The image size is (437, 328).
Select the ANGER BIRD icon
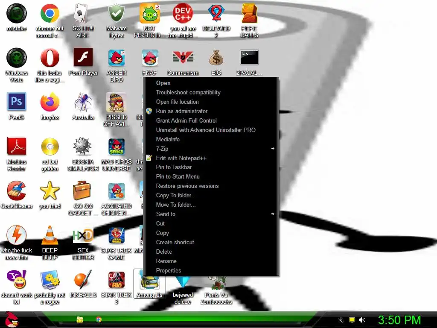(117, 58)
